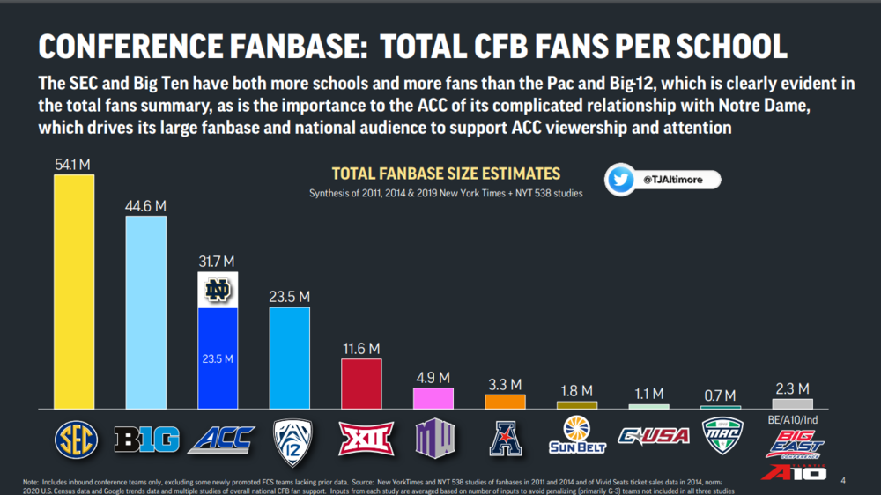Click the Conference Fanbase slide title
Viewport: 881px width, 495px height.
pyautogui.click(x=413, y=48)
